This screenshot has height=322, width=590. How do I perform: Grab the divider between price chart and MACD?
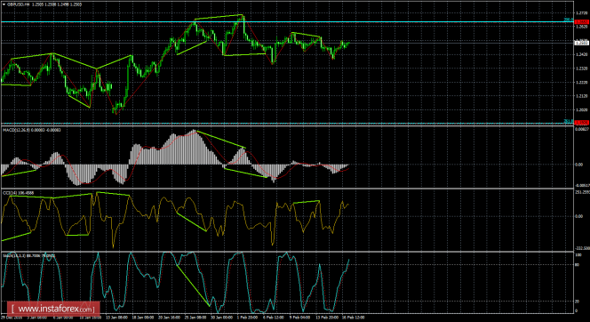click(x=287, y=125)
